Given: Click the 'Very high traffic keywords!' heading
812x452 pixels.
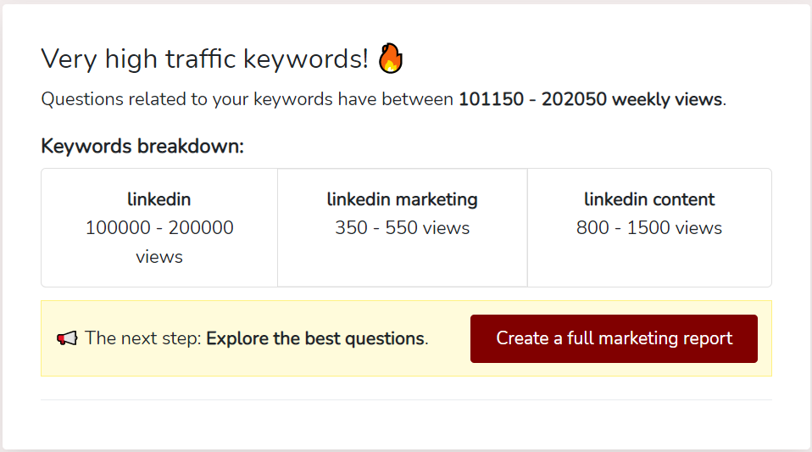Looking at the screenshot, I should tap(204, 59).
